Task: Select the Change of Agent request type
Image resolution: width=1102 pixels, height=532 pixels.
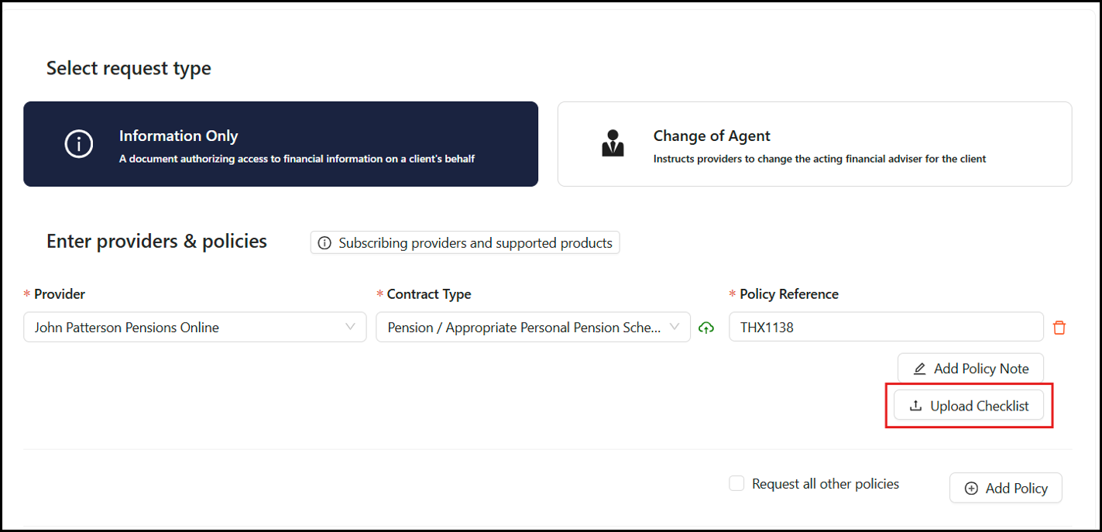Action: tap(815, 144)
